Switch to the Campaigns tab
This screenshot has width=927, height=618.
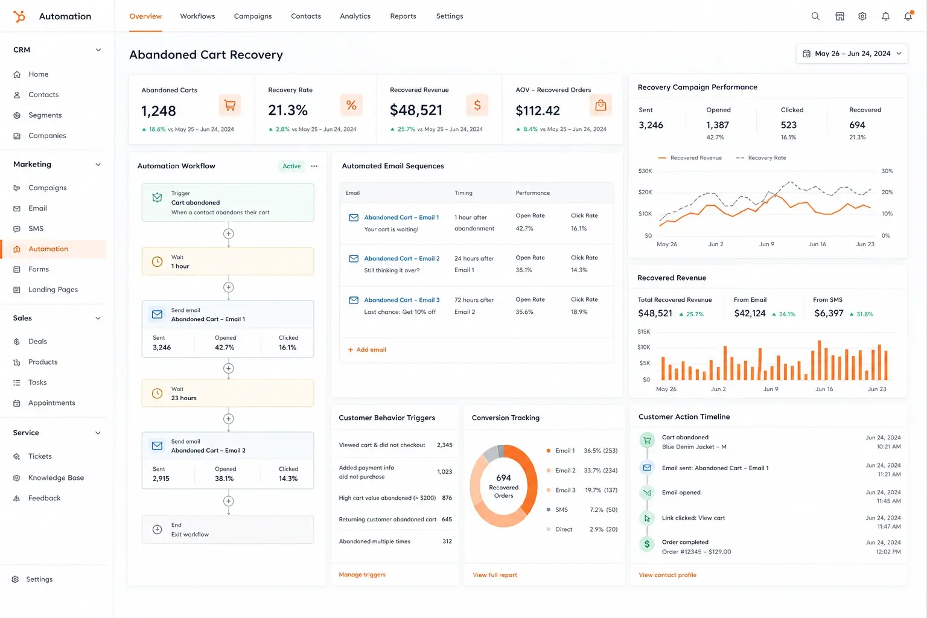click(253, 16)
